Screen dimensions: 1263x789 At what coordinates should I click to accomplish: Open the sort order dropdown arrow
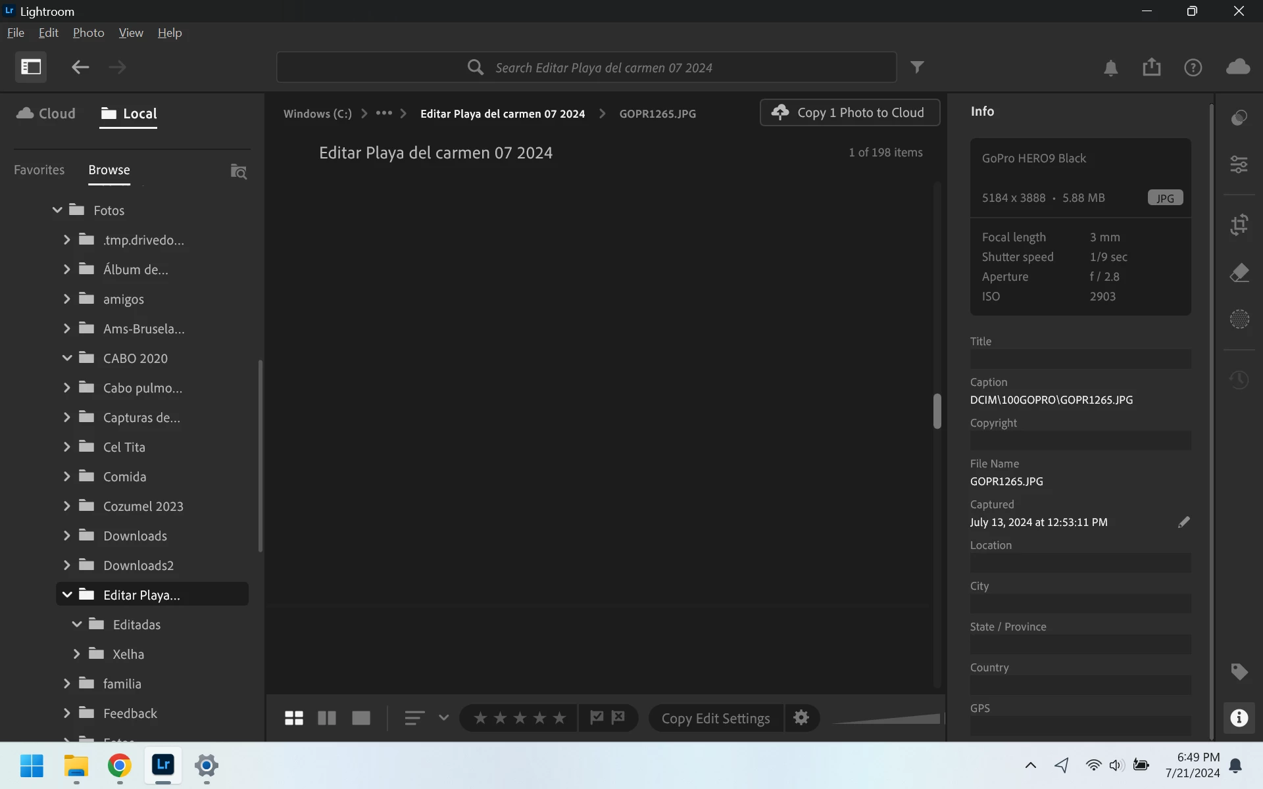(x=444, y=718)
